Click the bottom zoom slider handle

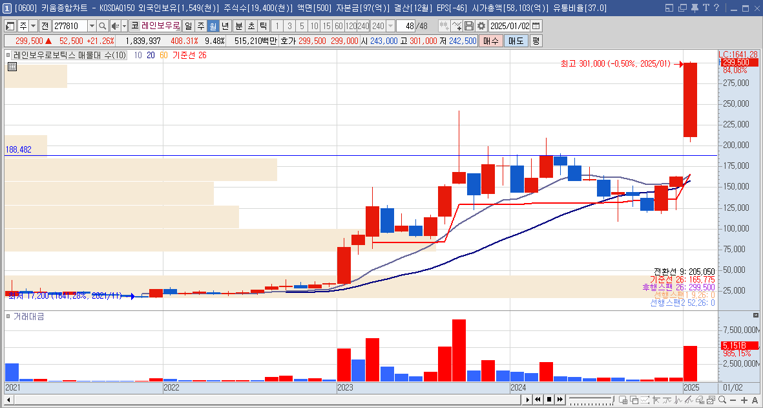(x=612, y=399)
